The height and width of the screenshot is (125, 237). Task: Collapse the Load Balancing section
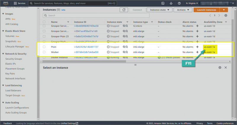[3, 85]
